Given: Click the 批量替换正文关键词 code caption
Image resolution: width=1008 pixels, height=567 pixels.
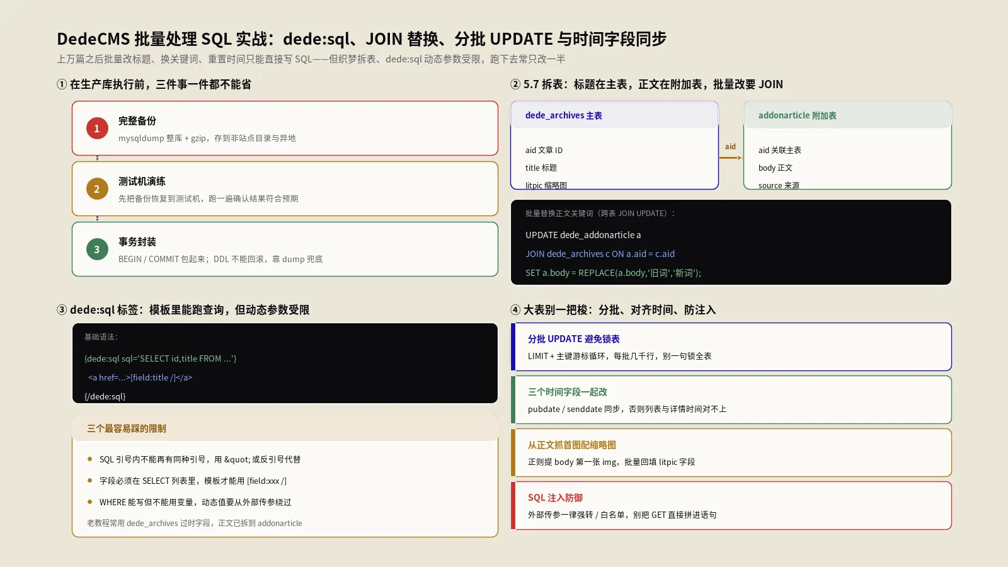Looking at the screenshot, I should [600, 214].
